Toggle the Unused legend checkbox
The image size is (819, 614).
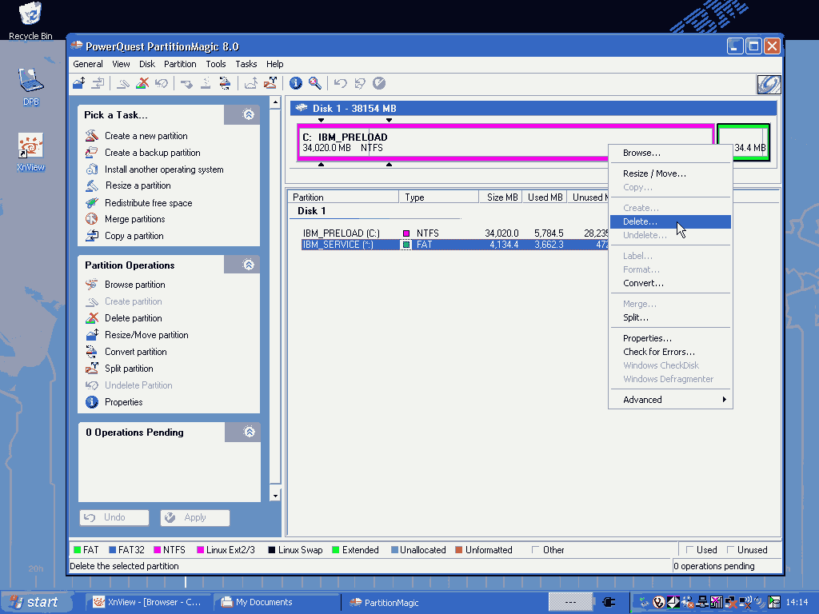tap(730, 550)
